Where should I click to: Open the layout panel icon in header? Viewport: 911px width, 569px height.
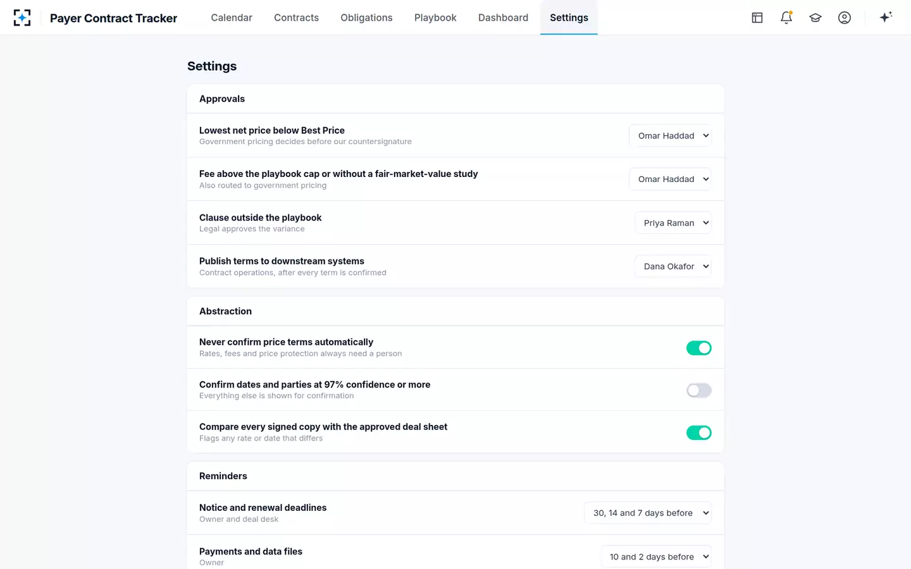pyautogui.click(x=757, y=18)
